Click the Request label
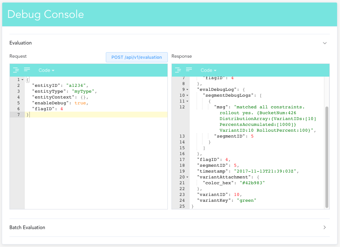This screenshot has height=247, width=340. (x=18, y=56)
